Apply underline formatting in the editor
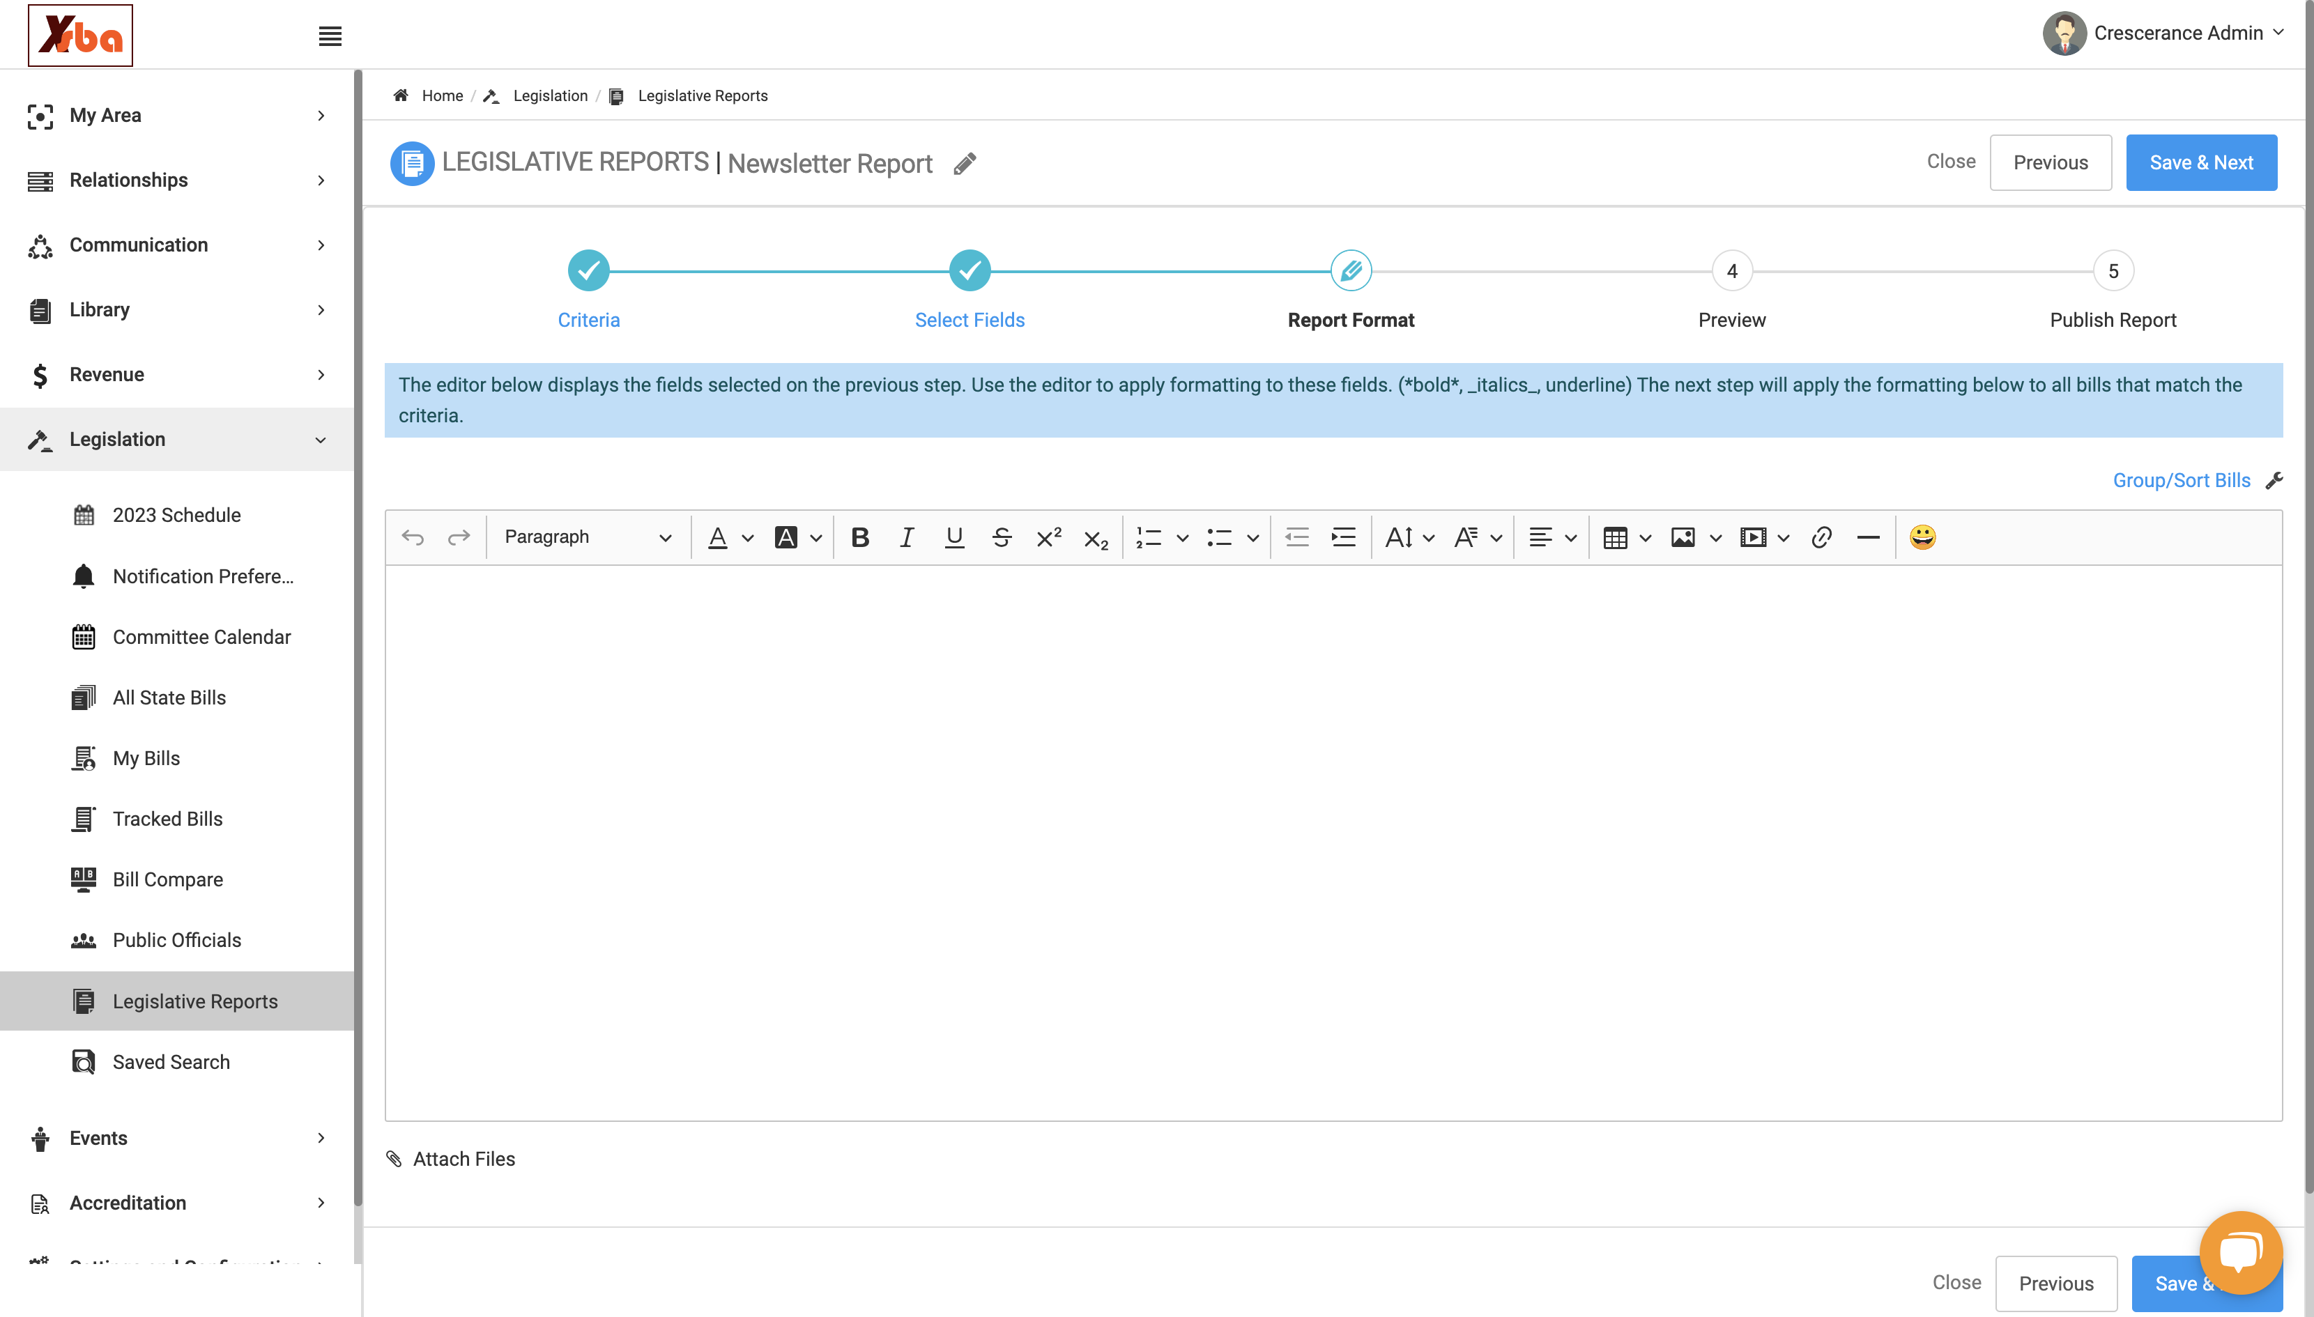The width and height of the screenshot is (2314, 1317). coord(954,537)
